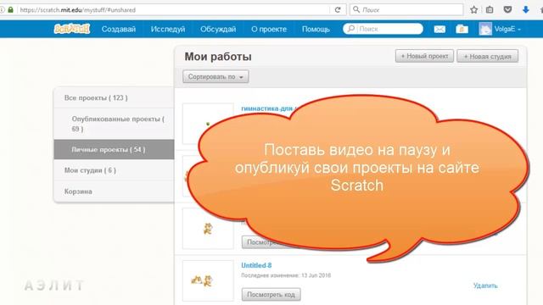This screenshot has height=305, width=543.
Task: Open the Корзина section
Action: point(114,191)
